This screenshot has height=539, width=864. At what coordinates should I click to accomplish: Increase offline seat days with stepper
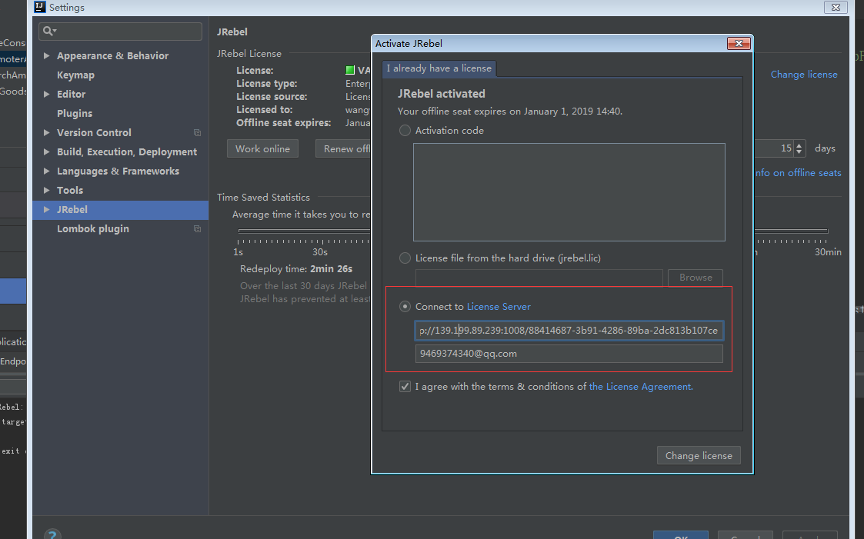tap(799, 145)
